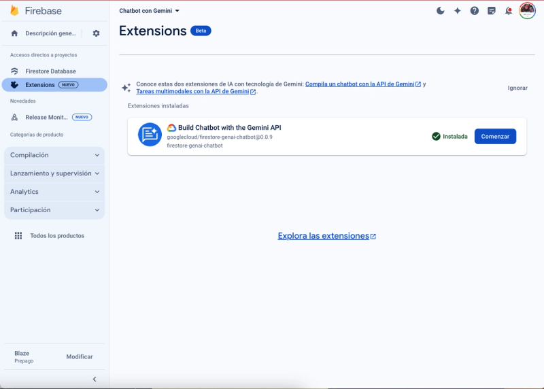Collapse the sidebar with the arrow

tap(95, 379)
